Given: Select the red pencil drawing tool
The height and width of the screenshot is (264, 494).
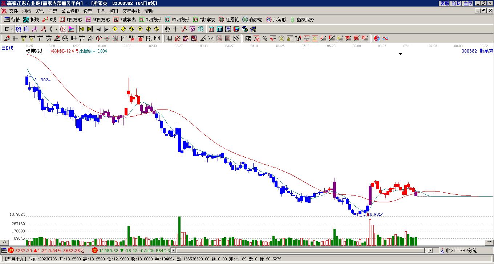Looking at the screenshot, I should [x=7, y=38].
